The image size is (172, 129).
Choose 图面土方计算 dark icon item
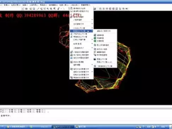click(101, 59)
